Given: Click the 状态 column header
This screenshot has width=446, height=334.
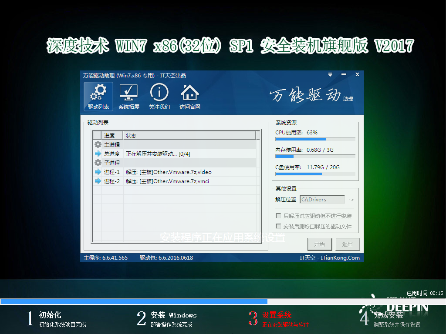Looking at the screenshot, I should (189, 136).
